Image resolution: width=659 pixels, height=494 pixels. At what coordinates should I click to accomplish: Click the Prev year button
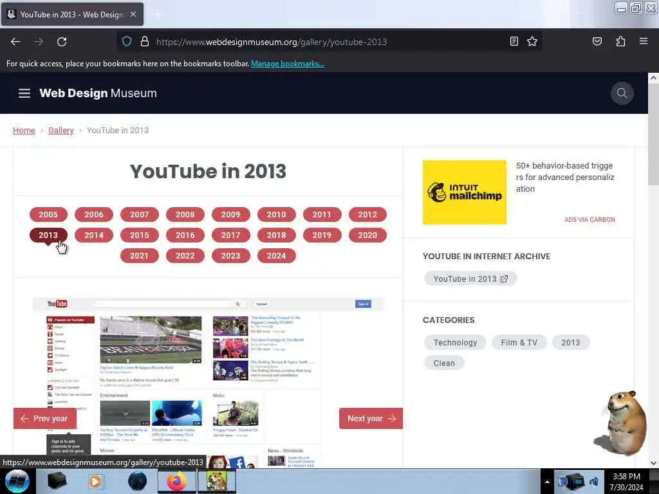(x=45, y=418)
